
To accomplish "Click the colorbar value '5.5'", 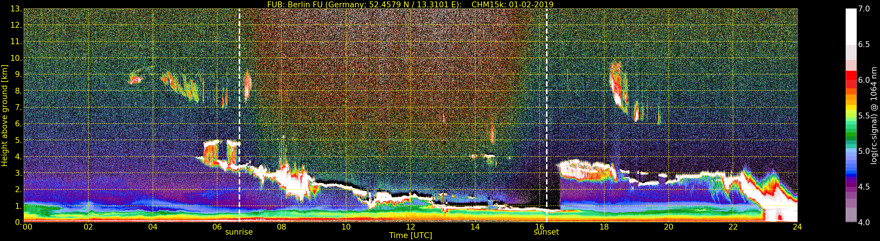I will click(864, 116).
